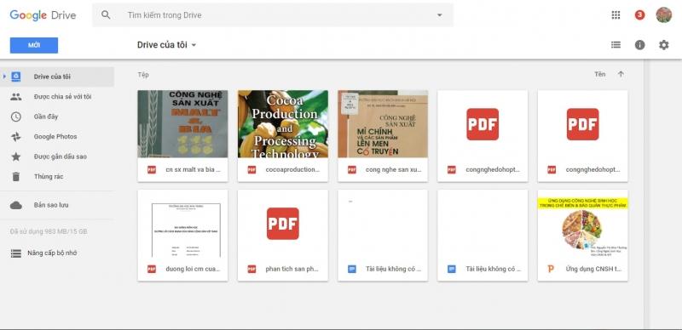The image size is (682, 330).
Task: Open the Google apps grid
Action: click(x=616, y=15)
